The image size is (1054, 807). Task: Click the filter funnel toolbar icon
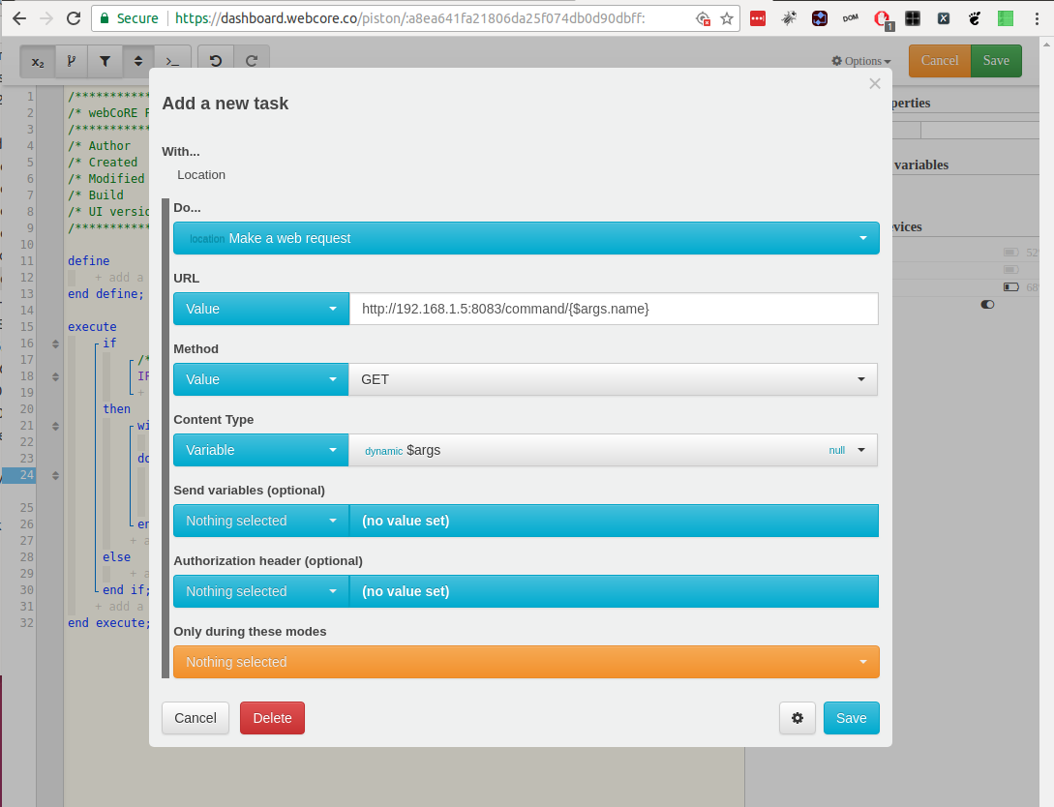pyautogui.click(x=105, y=61)
